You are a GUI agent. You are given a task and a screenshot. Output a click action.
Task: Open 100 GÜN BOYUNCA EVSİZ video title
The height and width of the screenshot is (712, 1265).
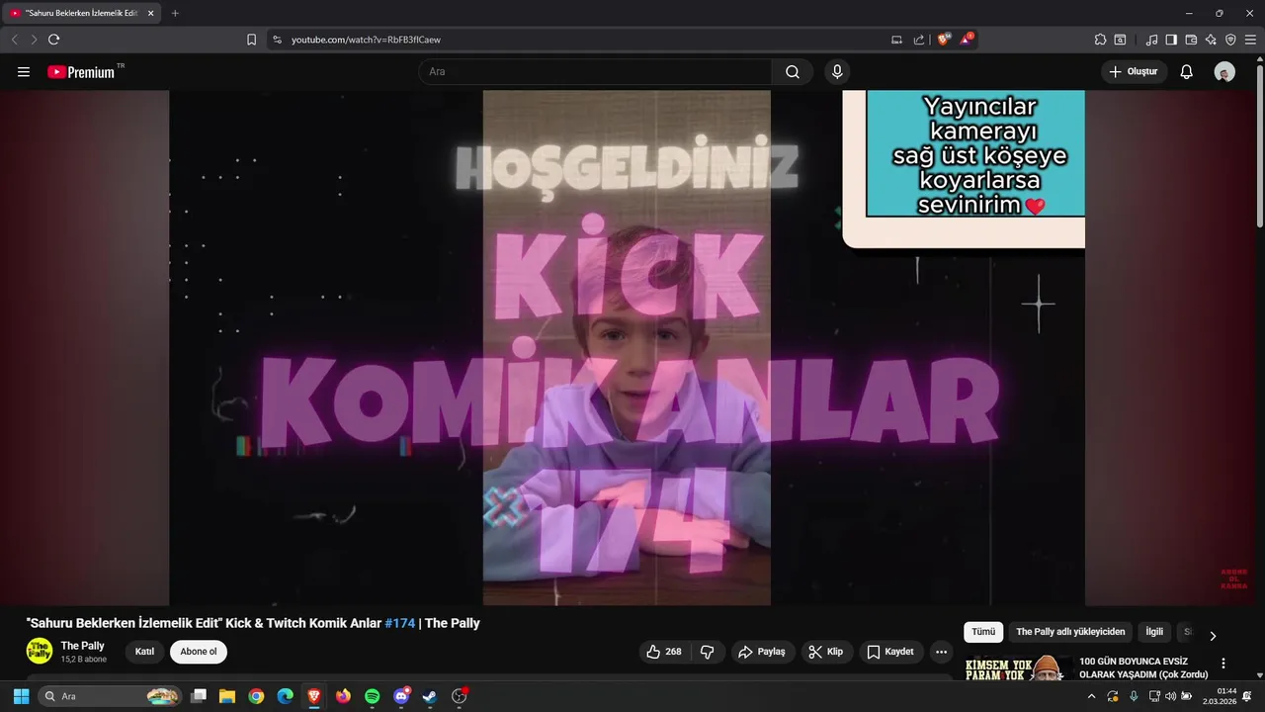(x=1143, y=667)
